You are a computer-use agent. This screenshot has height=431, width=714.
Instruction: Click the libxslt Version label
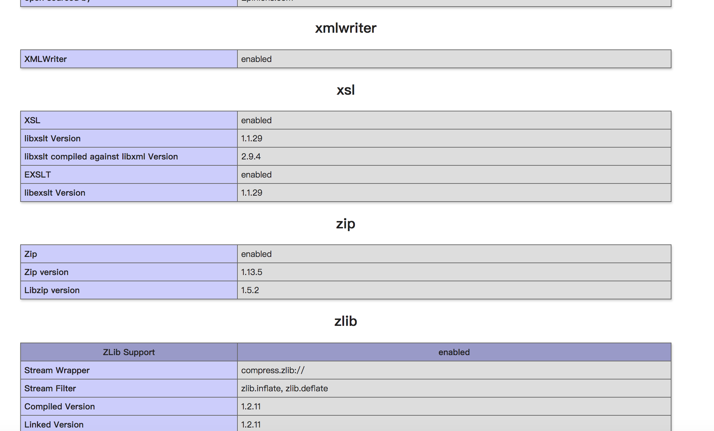pyautogui.click(x=52, y=138)
